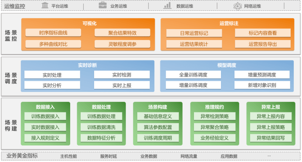Select the 异常上报内容 box
The height and width of the screenshot is (162, 302).
(x=271, y=116)
